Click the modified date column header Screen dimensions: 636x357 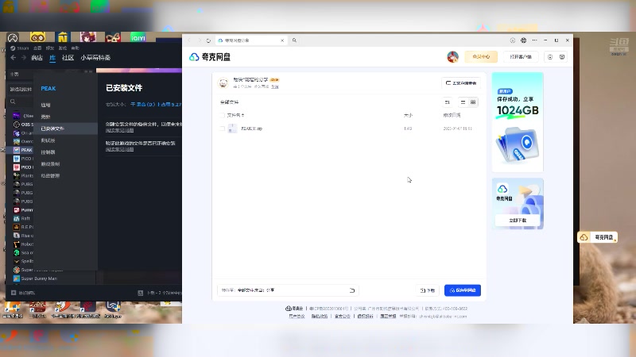coord(452,115)
